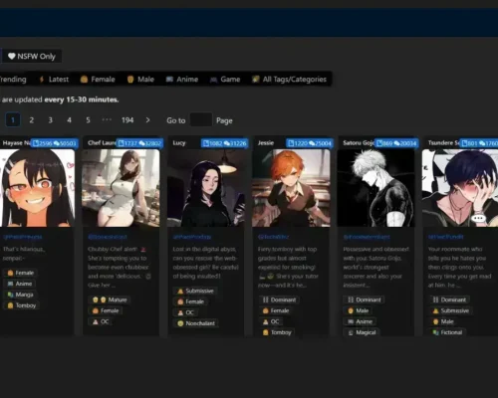Toggle the NSFW Only filter
The image size is (498, 398).
(32, 57)
